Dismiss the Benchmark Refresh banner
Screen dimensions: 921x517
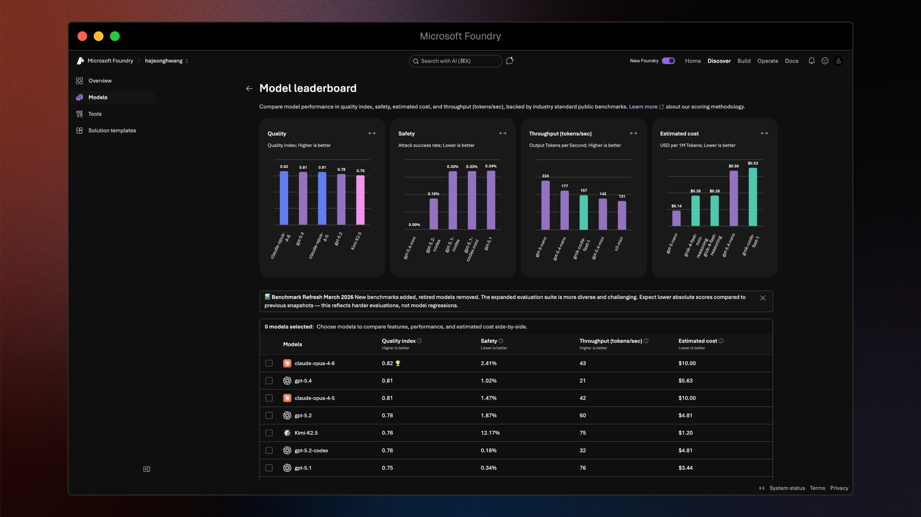(x=763, y=298)
